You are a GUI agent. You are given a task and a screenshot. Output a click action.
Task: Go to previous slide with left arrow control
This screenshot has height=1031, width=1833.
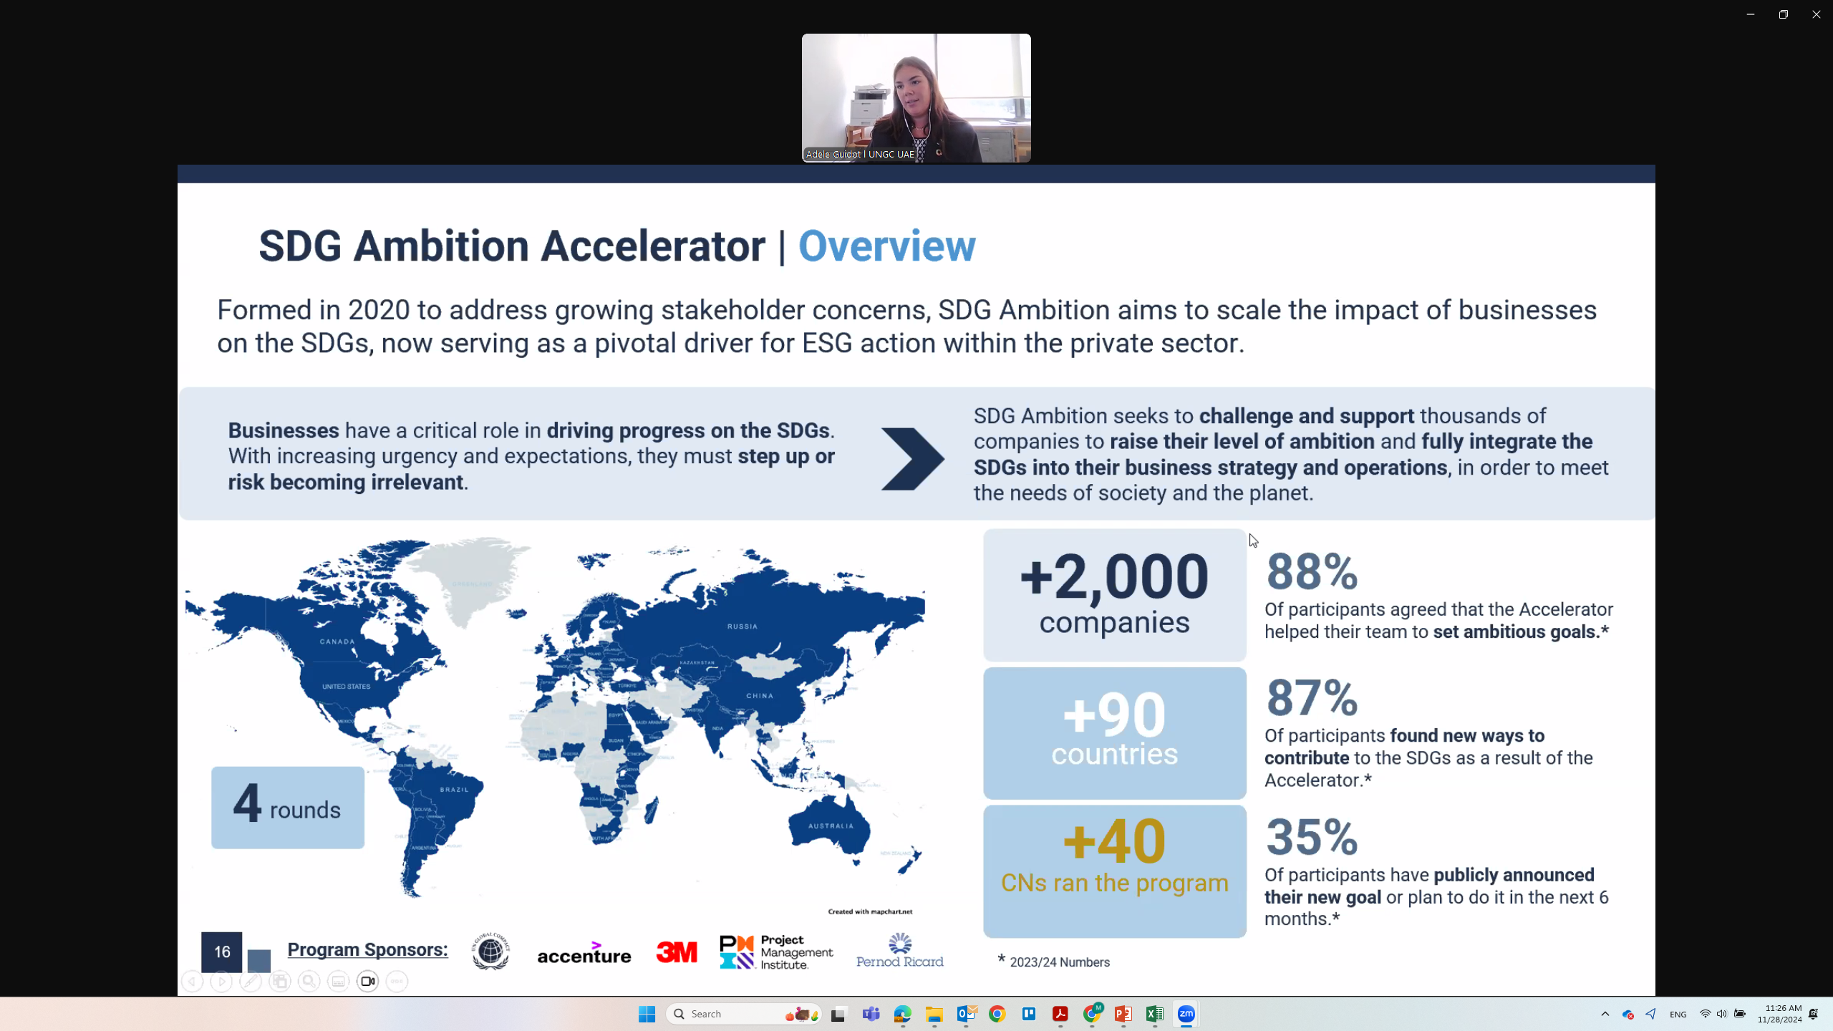pyautogui.click(x=192, y=981)
